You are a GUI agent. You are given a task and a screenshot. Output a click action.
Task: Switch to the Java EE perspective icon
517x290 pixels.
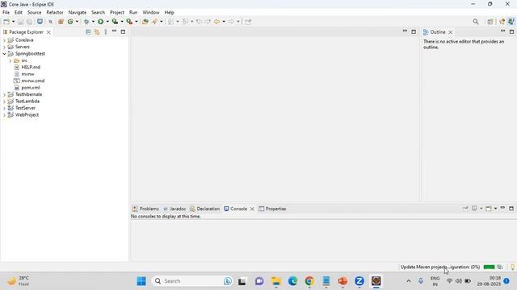502,22
